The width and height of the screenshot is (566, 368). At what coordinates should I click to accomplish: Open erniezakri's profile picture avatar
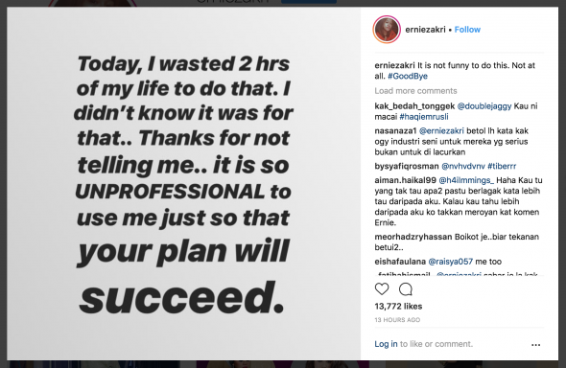[x=387, y=30]
